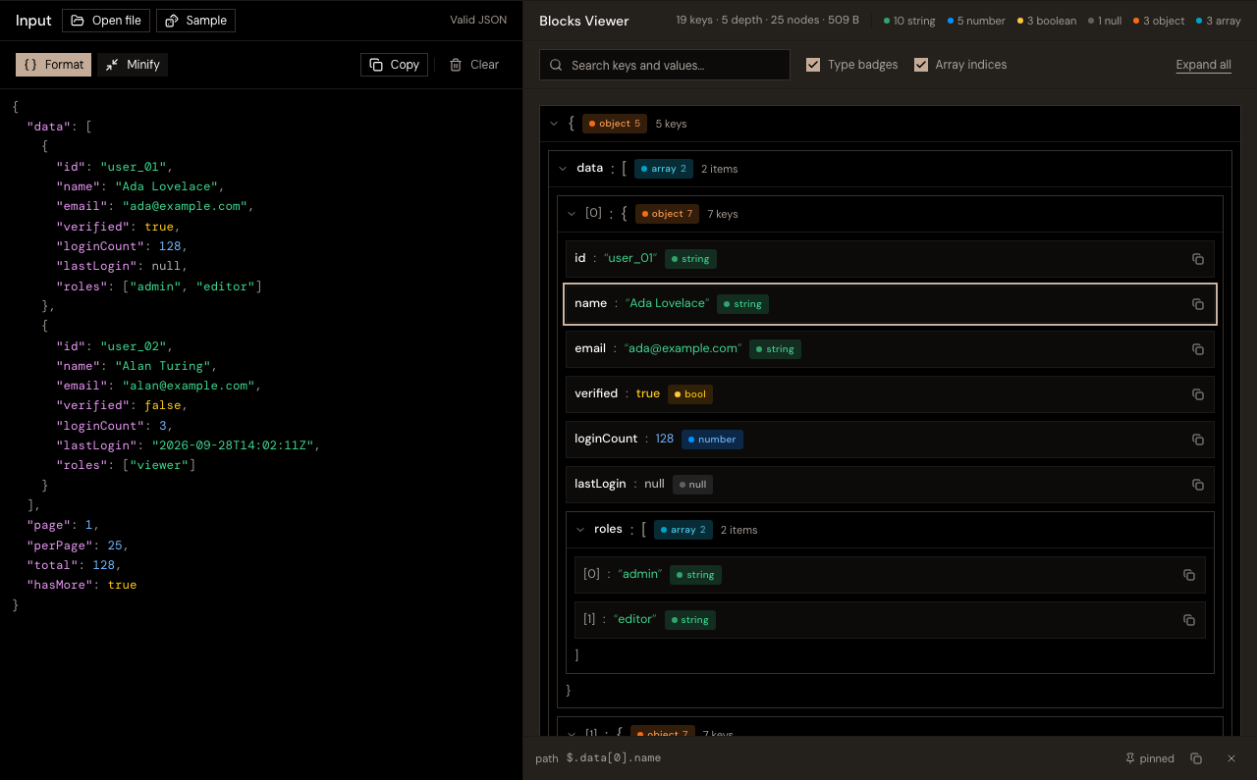
Task: Toggle the Type badges checkbox
Action: click(813, 65)
